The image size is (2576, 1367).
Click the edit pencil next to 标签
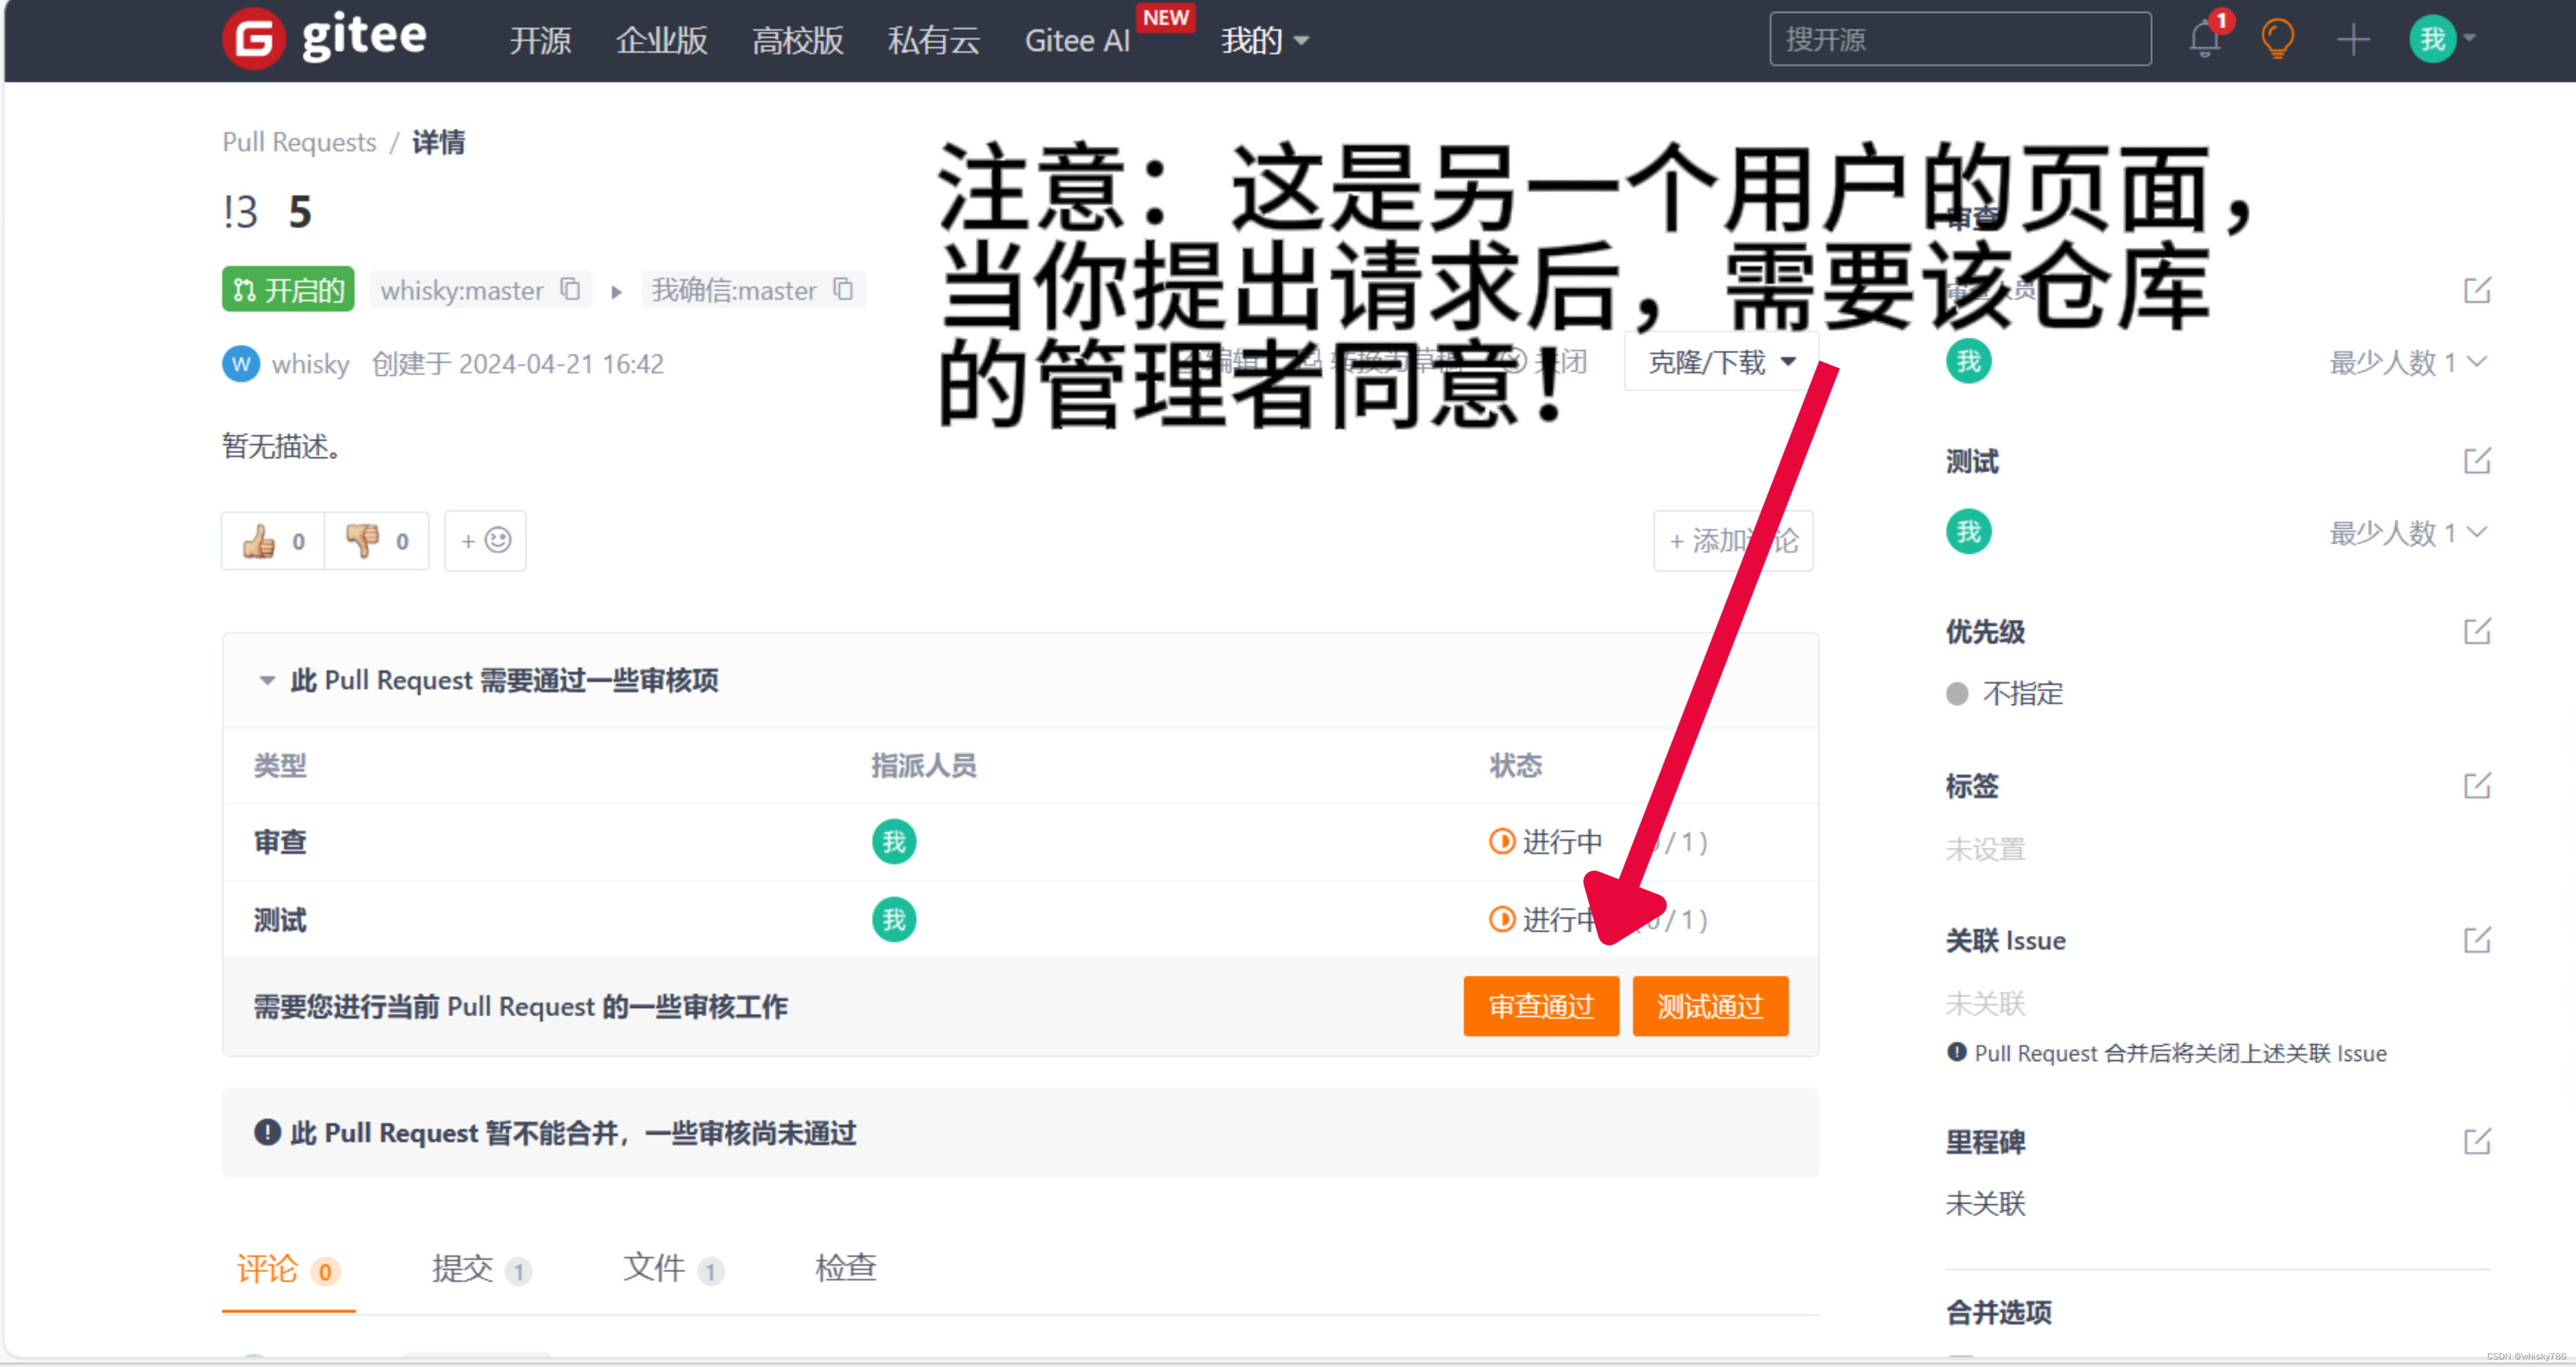pos(2480,786)
